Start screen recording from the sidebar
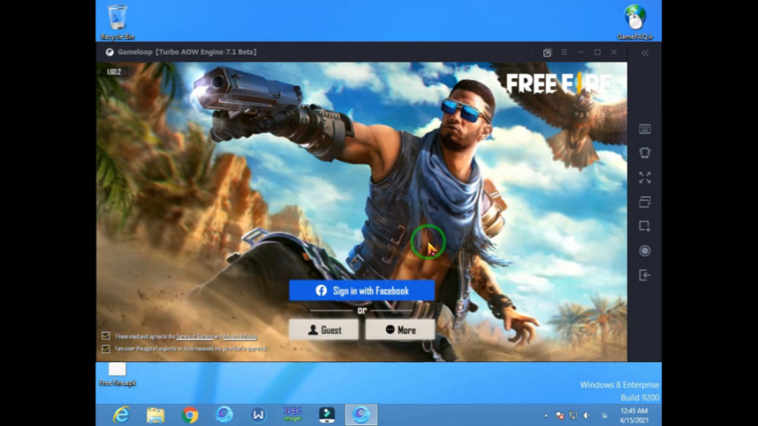This screenshot has width=758, height=426. pyautogui.click(x=644, y=251)
